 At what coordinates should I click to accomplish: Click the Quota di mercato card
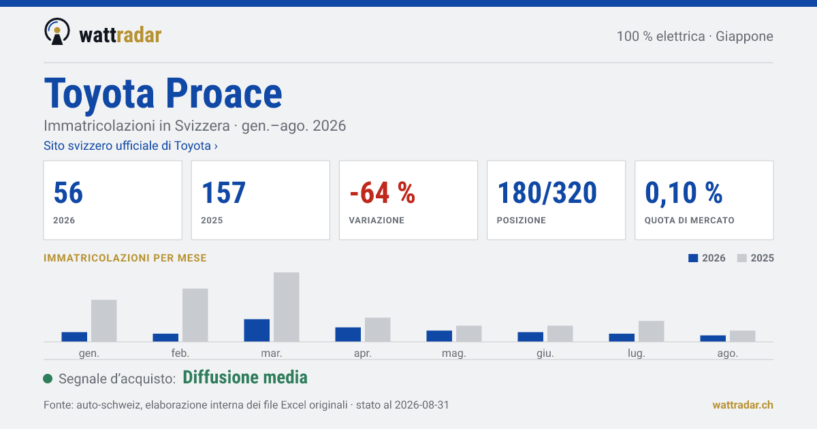(704, 200)
